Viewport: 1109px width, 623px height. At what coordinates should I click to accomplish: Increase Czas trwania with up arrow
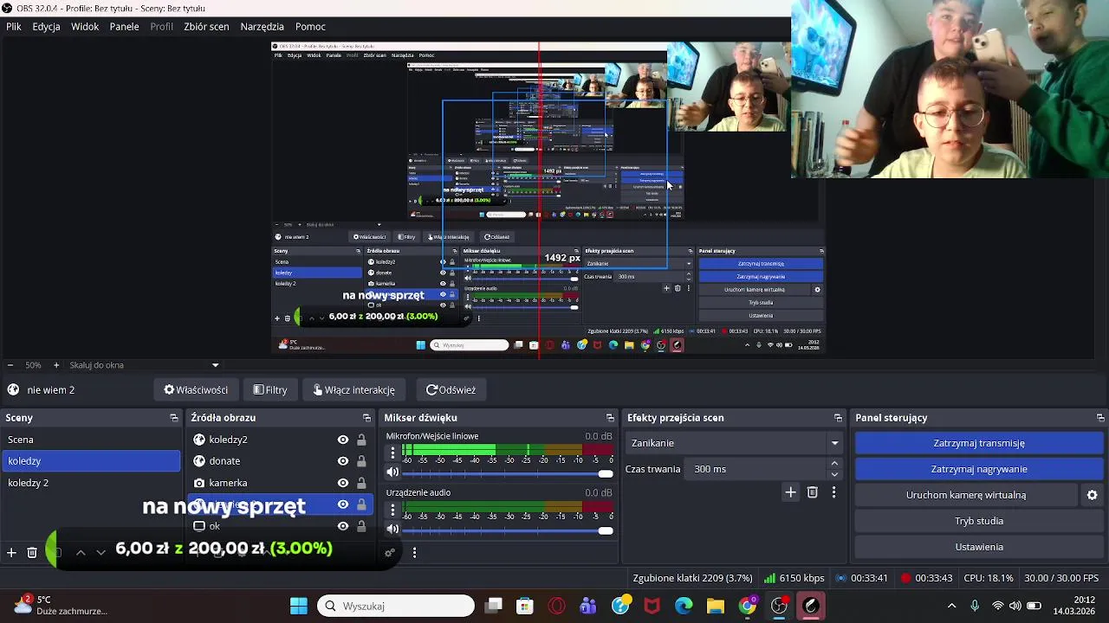(834, 464)
